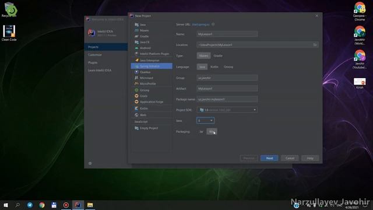Viewport: 373px width, 210px height.
Task: Select Application Forge project type
Action: tap(152, 102)
